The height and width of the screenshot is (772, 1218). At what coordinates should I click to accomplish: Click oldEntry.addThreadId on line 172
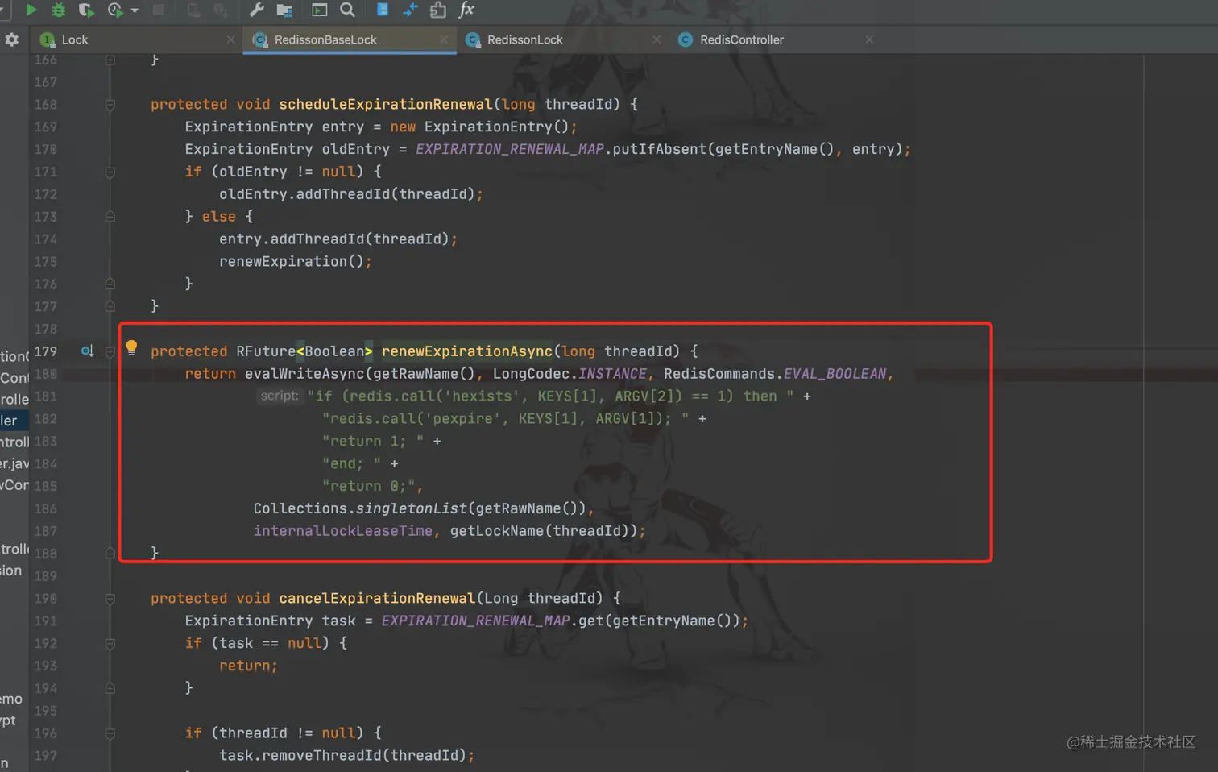pyautogui.click(x=304, y=194)
